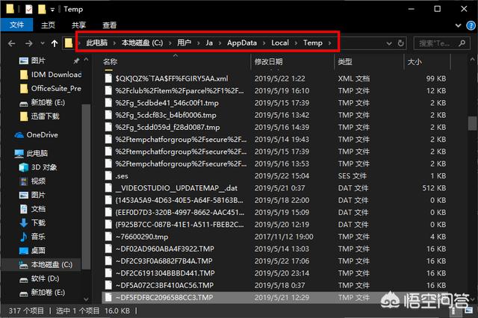The height and width of the screenshot is (318, 478).
Task: Click the Back navigation arrow
Action: click(x=10, y=43)
